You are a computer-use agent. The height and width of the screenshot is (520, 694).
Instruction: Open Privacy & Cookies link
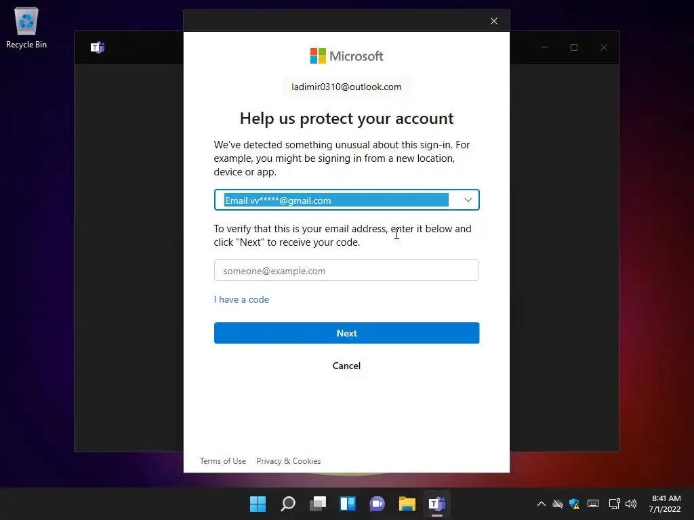tap(289, 460)
